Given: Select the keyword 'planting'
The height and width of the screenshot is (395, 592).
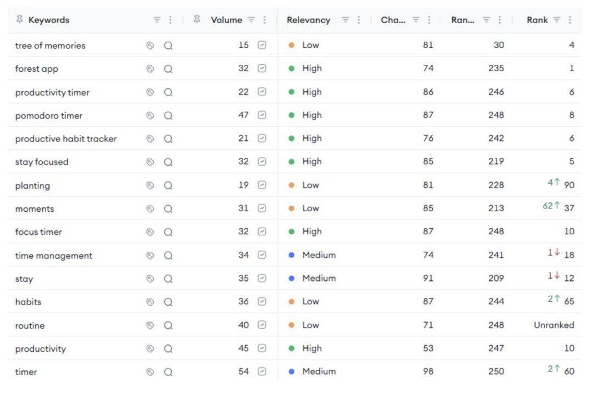Looking at the screenshot, I should [x=32, y=185].
